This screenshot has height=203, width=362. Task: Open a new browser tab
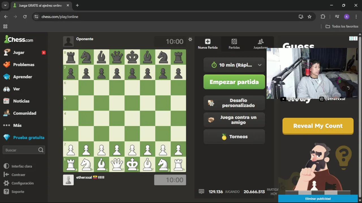[x=77, y=5]
